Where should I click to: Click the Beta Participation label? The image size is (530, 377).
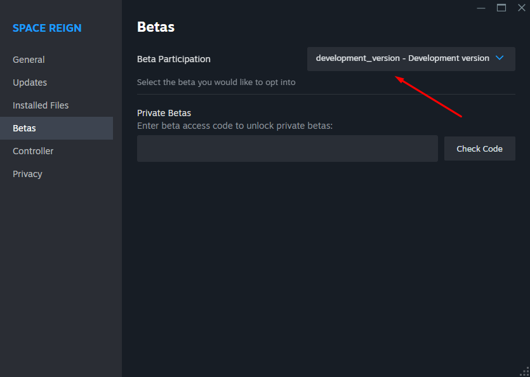click(x=174, y=59)
